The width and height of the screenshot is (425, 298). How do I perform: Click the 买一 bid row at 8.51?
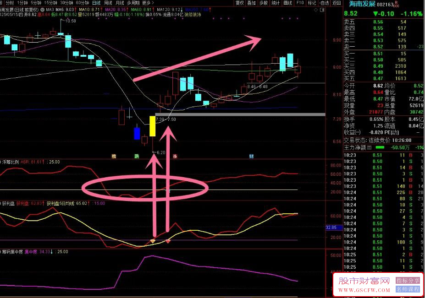(384, 54)
